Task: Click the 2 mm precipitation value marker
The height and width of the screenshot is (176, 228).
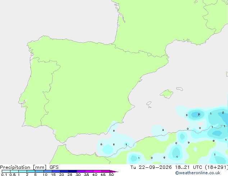Action: click(223, 113)
